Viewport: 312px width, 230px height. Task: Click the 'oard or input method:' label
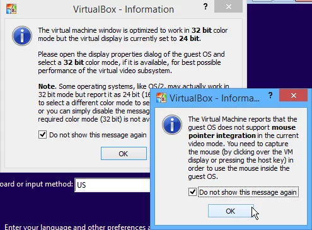coord(37,184)
